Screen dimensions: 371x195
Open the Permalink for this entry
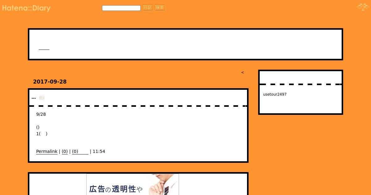[x=47, y=151]
